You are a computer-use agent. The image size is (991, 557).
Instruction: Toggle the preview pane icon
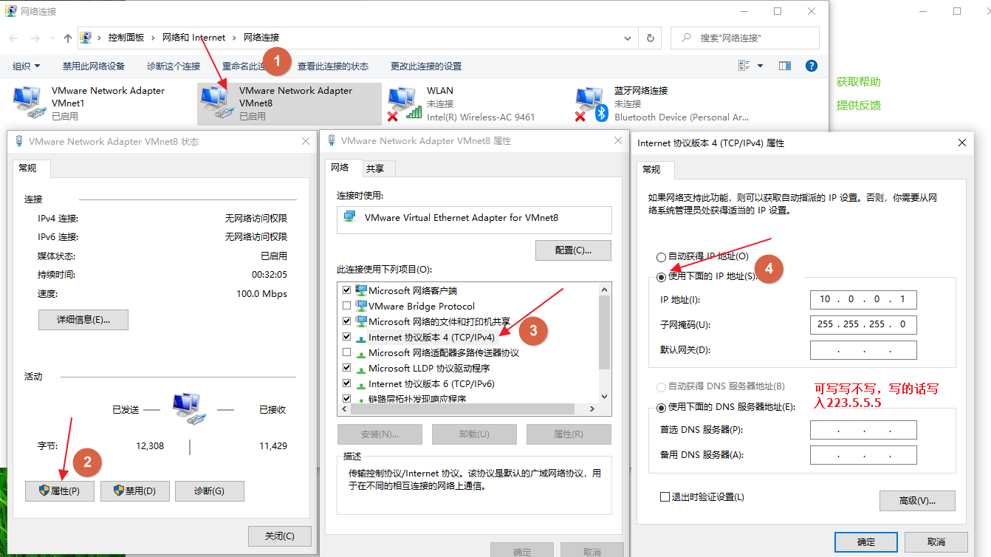point(785,66)
